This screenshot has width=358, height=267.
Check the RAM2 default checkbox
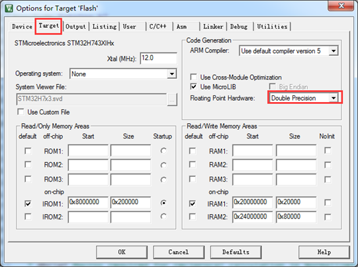coord(193,164)
